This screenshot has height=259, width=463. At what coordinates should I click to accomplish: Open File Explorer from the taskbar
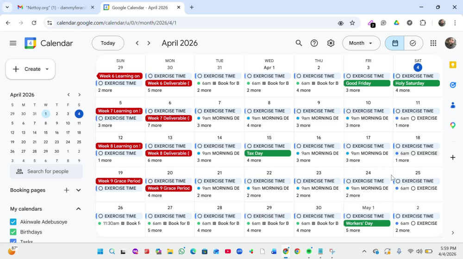pyautogui.click(x=170, y=251)
